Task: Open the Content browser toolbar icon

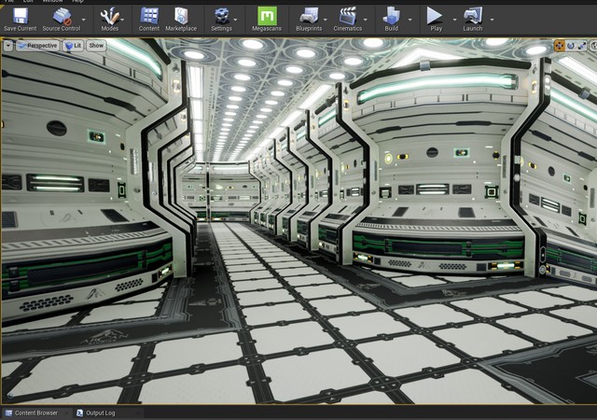Action: point(149,17)
